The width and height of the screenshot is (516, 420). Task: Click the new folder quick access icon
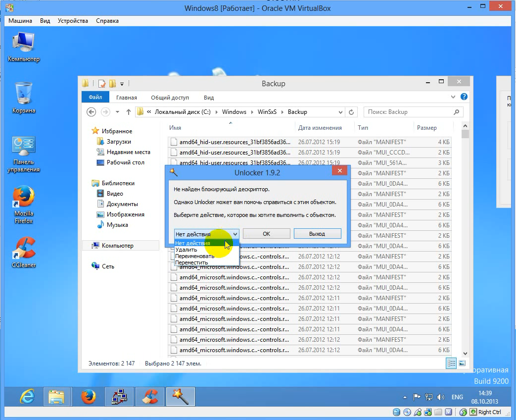(112, 84)
